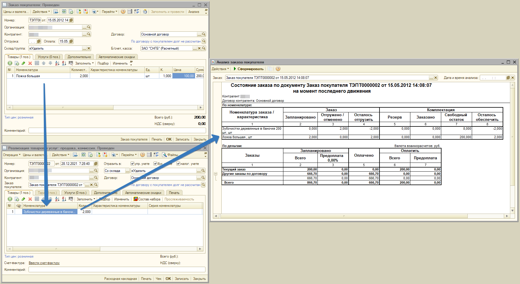This screenshot has width=520, height=284.
Task: Switch to Автоматические скидки tab in customer order
Action: pos(117,57)
